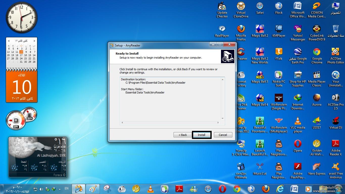Switch to Paint on the taskbar
Viewport: 345px width, 194px height.
(x=93, y=189)
